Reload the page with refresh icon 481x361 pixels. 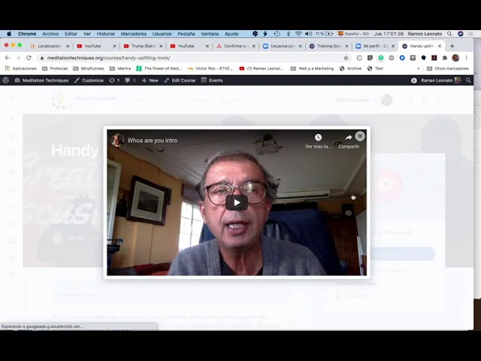[29, 58]
